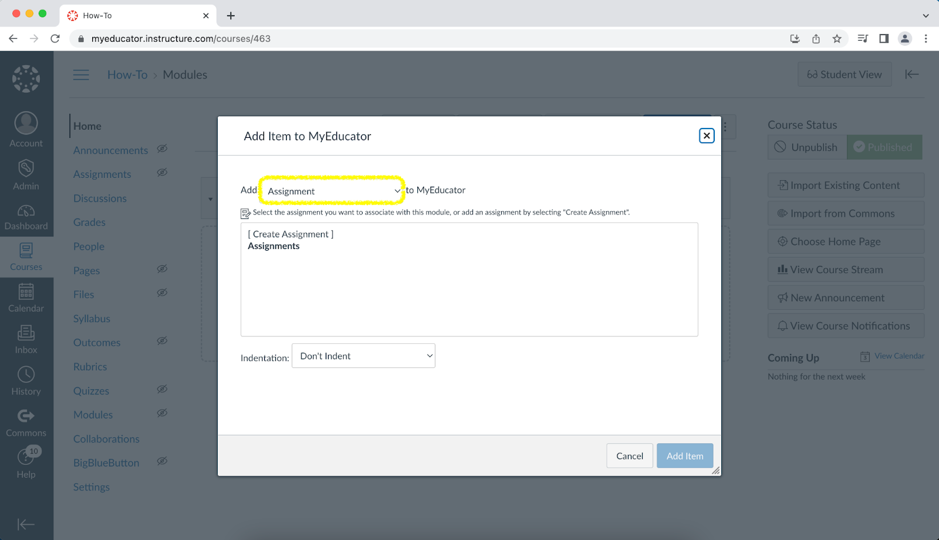Click the install app icon in address bar
This screenshot has width=939, height=540.
click(x=795, y=39)
